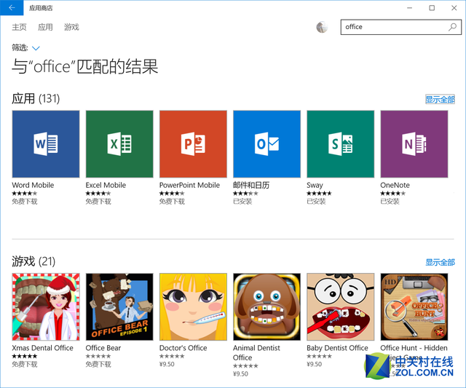Click 免费下载 under Word Mobile
Screen dimensions: 466x388
point(25,202)
